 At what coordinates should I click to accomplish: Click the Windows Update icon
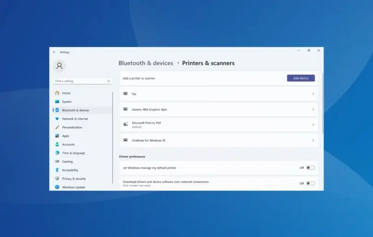tap(57, 187)
